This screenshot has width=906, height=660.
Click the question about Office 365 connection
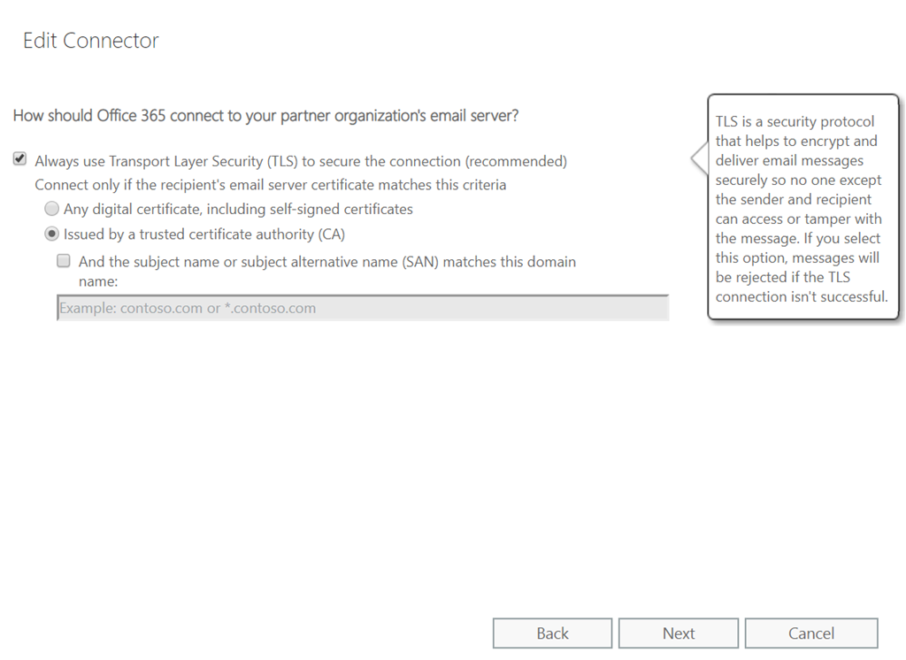265,116
